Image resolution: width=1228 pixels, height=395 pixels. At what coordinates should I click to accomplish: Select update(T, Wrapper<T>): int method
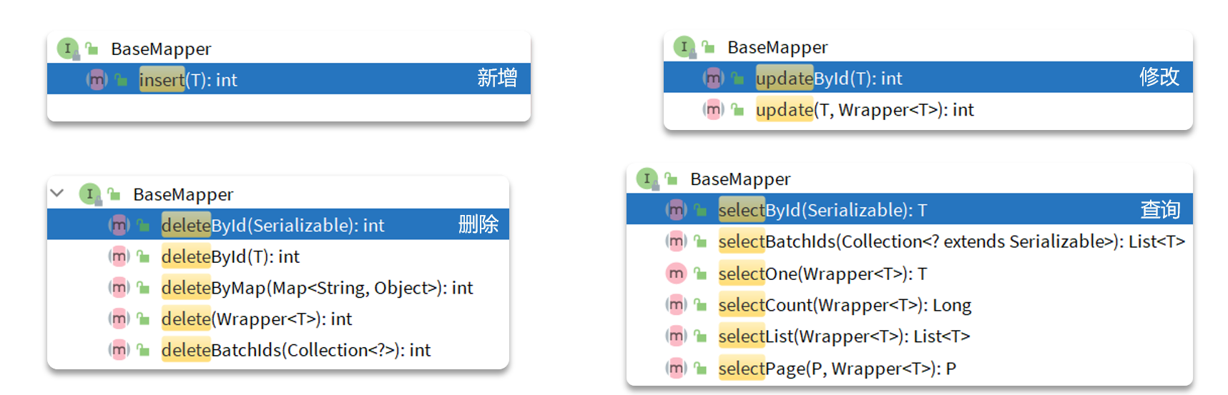tap(864, 110)
